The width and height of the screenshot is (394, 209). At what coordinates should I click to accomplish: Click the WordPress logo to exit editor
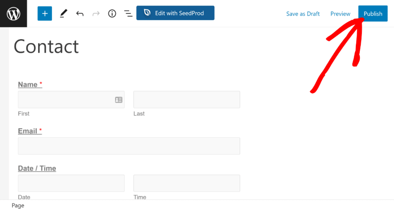click(13, 13)
